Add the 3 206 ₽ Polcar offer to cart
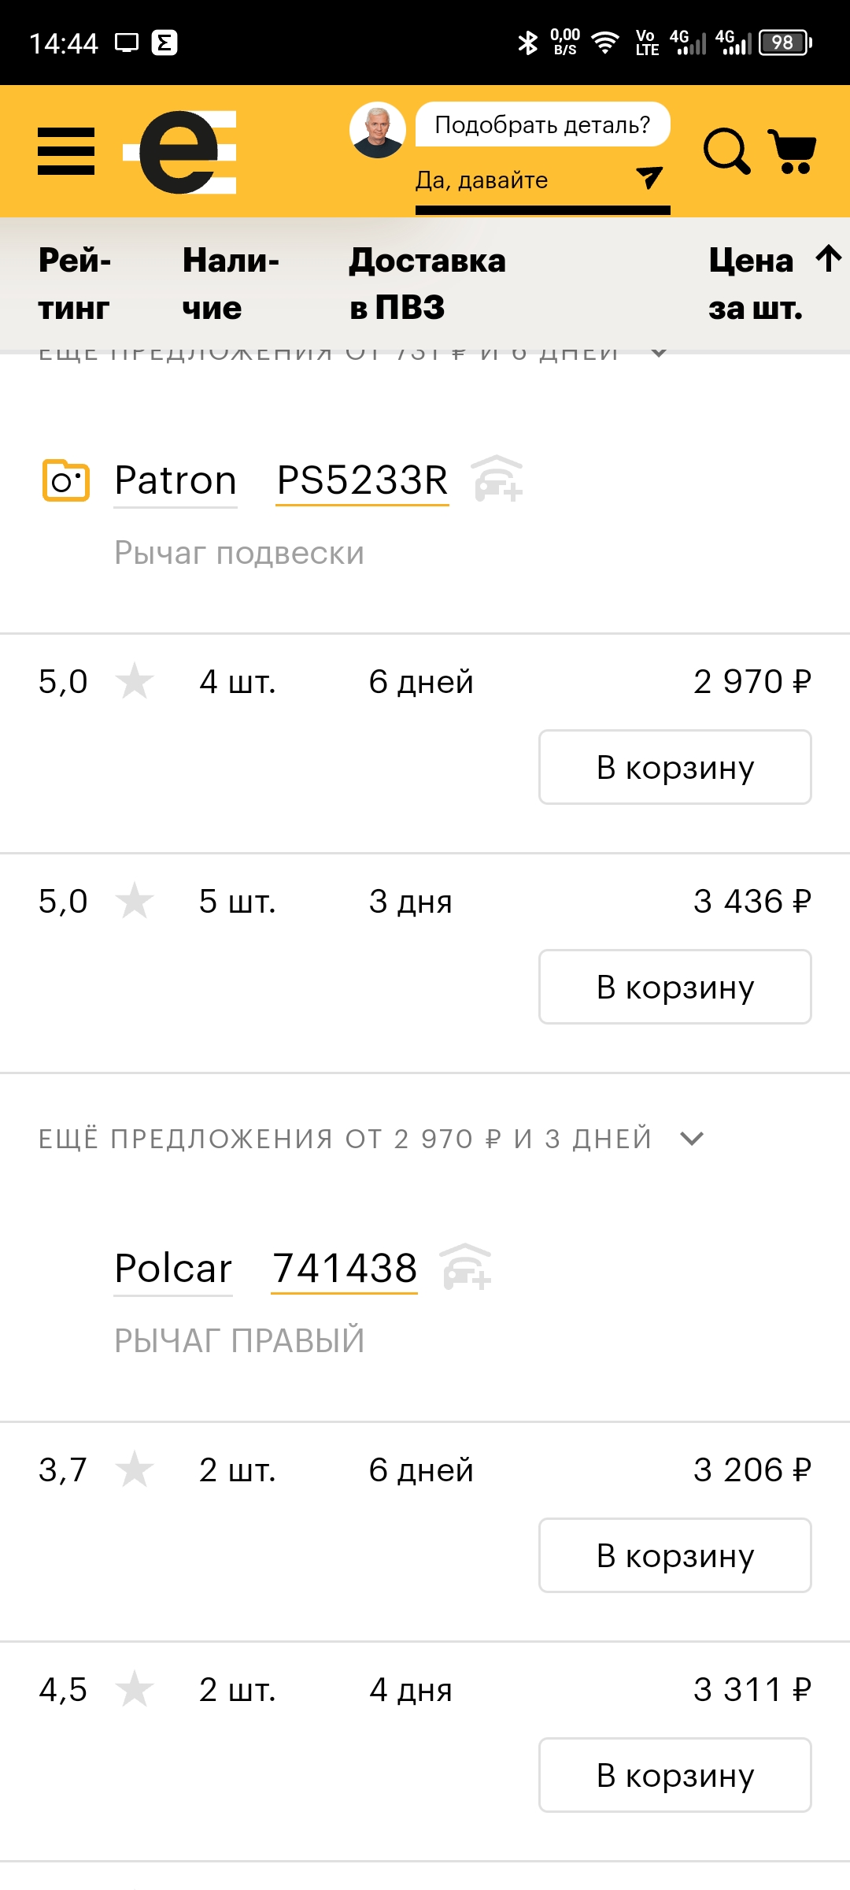The image size is (850, 1890). click(x=674, y=1555)
